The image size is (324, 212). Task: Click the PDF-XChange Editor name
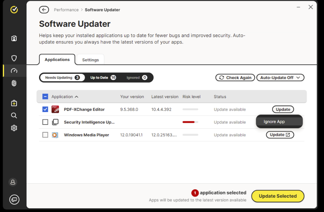(x=84, y=109)
